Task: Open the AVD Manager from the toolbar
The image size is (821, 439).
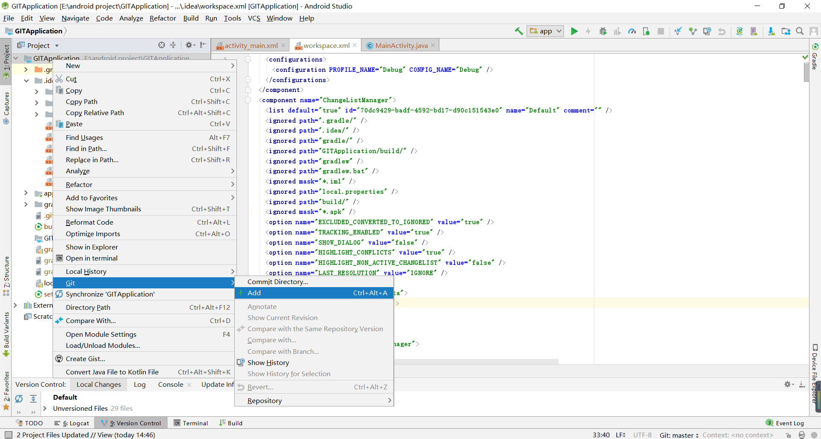Action: tap(754, 31)
